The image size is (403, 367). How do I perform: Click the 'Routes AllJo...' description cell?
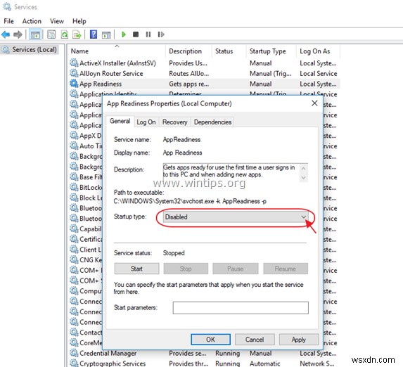pyautogui.click(x=189, y=74)
